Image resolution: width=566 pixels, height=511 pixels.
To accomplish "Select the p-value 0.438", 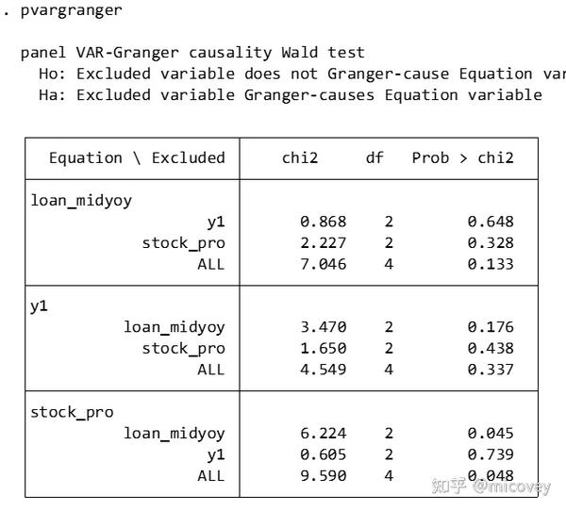I will pyautogui.click(x=491, y=348).
